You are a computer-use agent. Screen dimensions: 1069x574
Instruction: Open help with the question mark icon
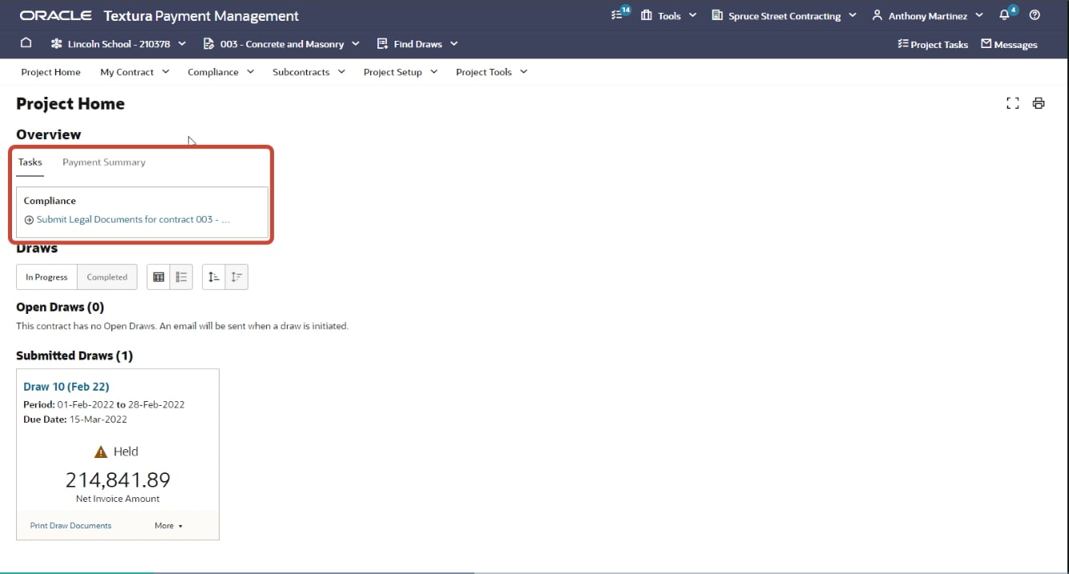[1035, 15]
